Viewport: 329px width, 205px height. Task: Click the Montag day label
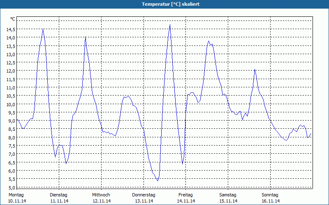(x=16, y=195)
